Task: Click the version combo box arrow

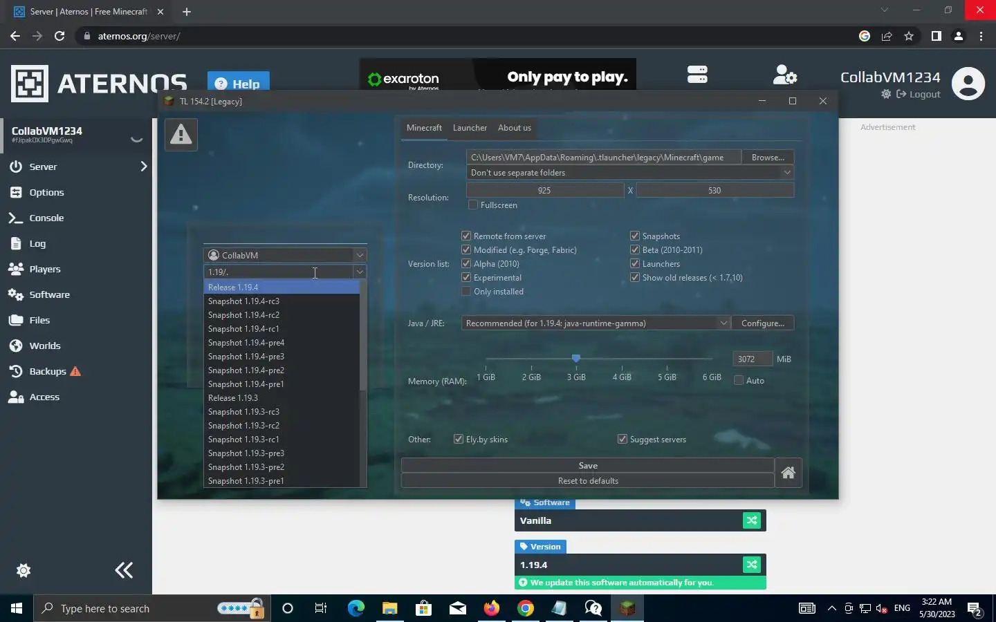Action: 360,272
